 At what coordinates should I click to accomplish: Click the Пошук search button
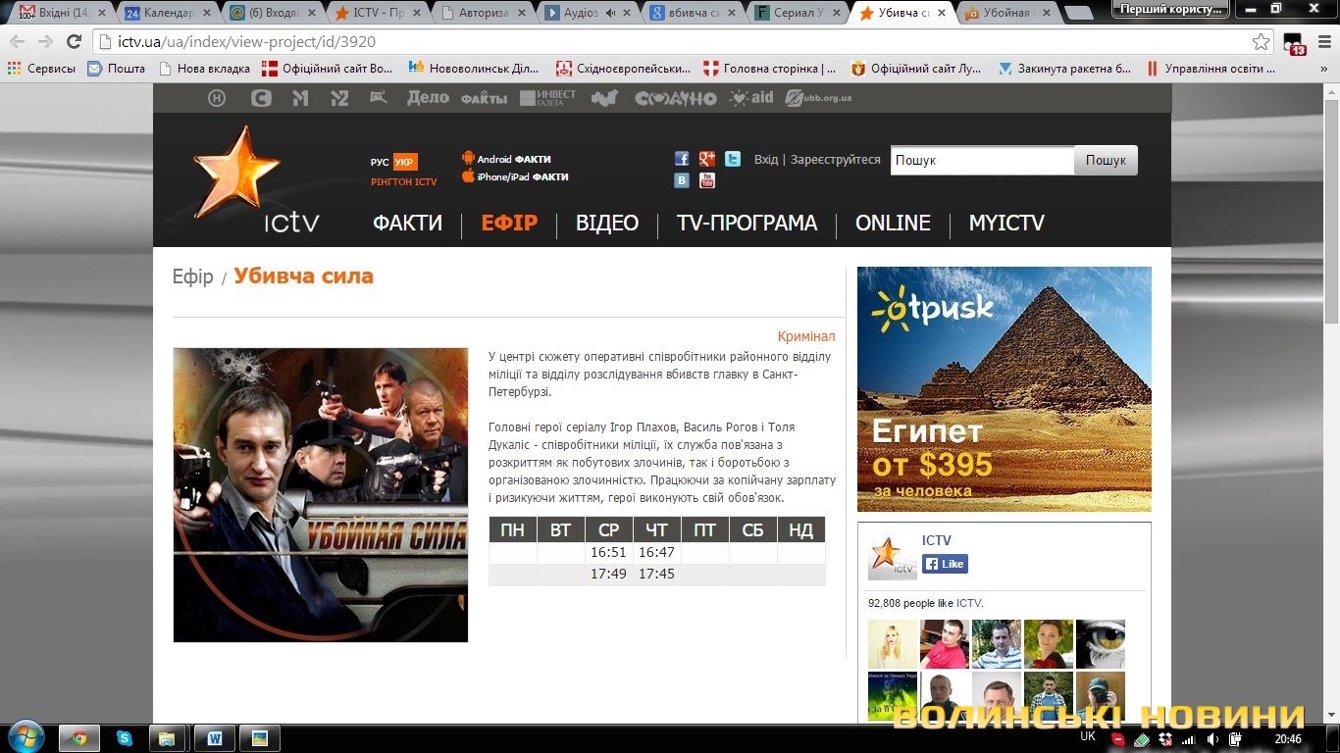point(1106,161)
